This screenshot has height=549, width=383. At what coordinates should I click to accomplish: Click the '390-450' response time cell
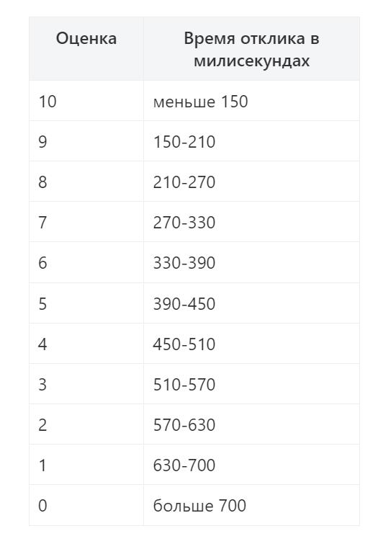pos(251,303)
